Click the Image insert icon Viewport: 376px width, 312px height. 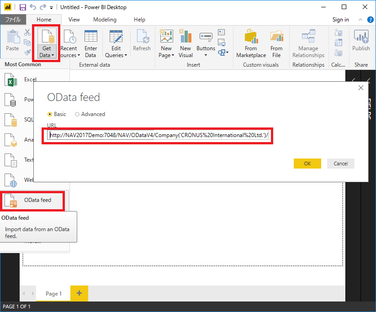(x=221, y=42)
